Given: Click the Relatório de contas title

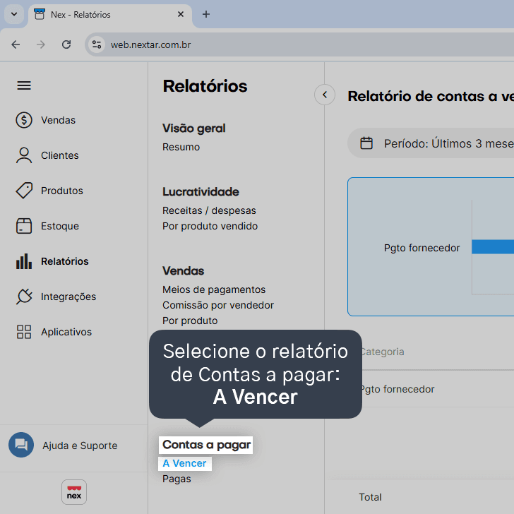Looking at the screenshot, I should point(431,96).
